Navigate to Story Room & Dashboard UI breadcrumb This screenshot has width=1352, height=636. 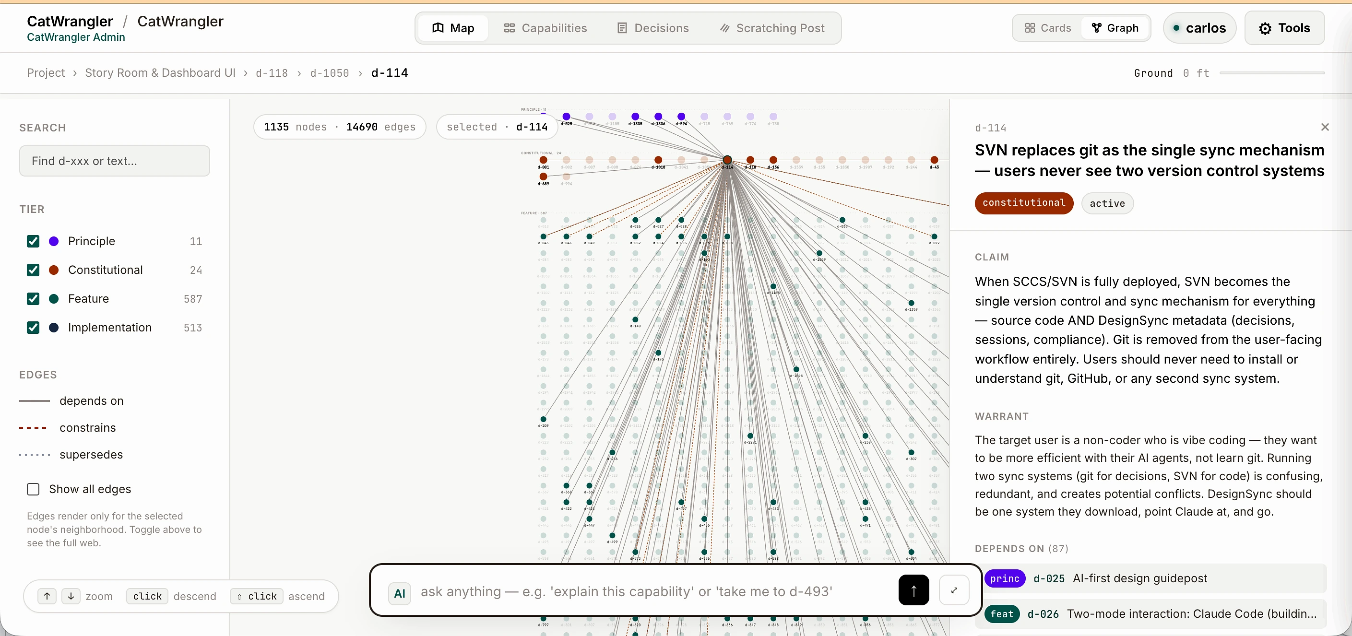(160, 73)
